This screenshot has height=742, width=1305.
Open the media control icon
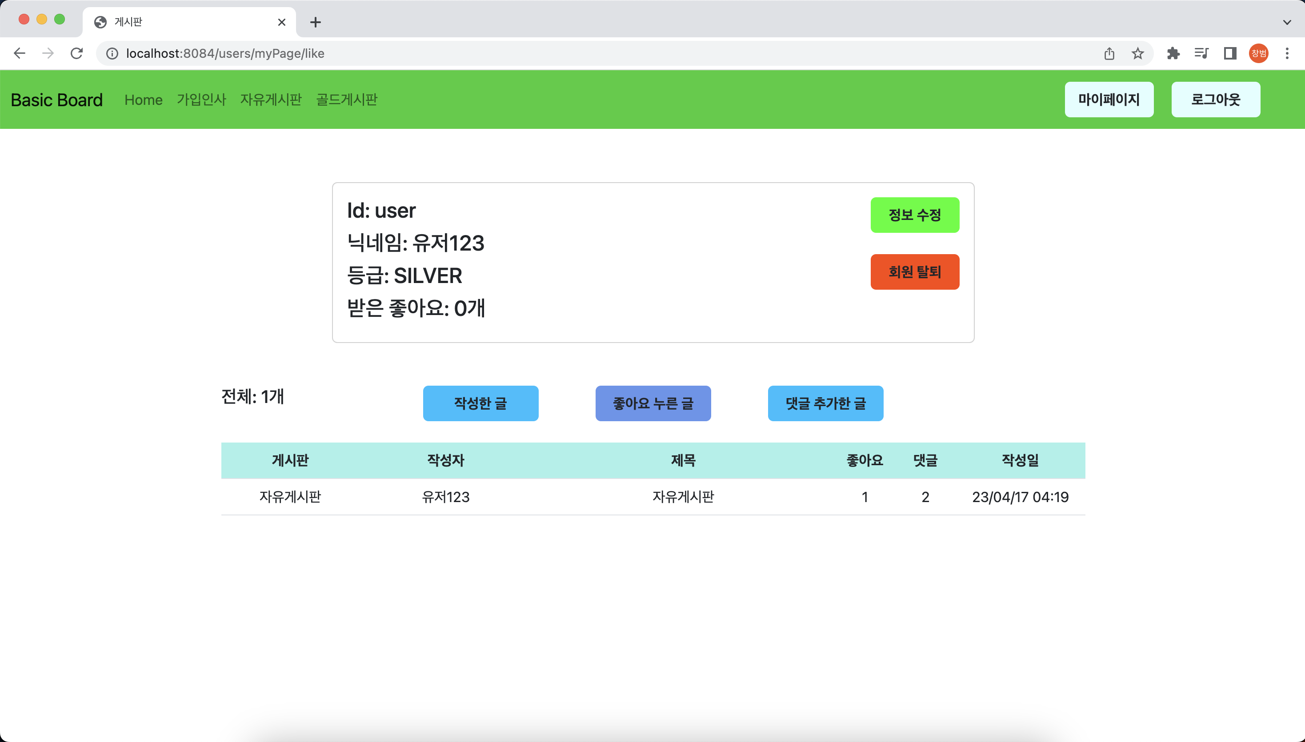click(x=1201, y=53)
